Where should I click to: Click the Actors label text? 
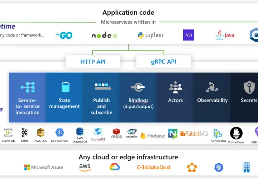(x=175, y=100)
